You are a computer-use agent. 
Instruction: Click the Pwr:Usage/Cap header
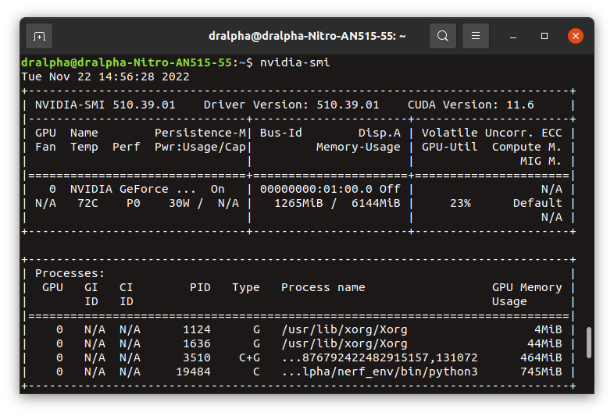[x=200, y=148]
